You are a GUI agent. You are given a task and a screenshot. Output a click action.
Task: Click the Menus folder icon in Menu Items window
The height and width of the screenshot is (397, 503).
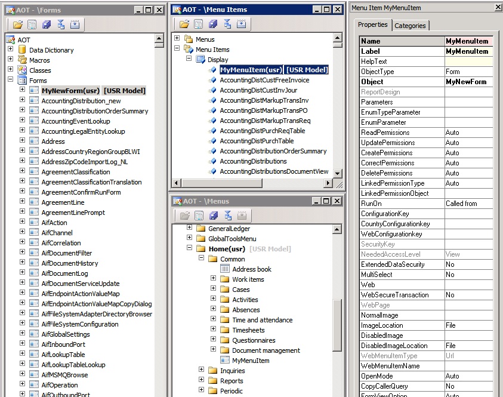click(189, 39)
